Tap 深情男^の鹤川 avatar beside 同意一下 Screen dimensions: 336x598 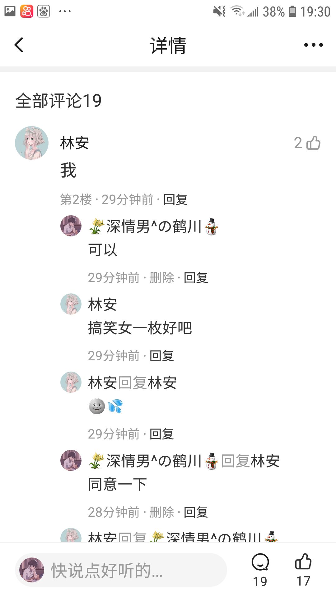click(x=71, y=460)
